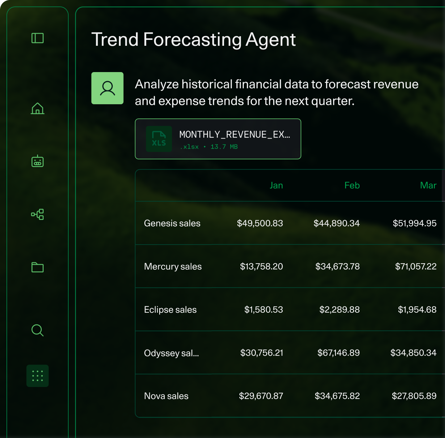Click the $30,756.21 cell
This screenshot has width=445, height=438.
pyautogui.click(x=262, y=353)
